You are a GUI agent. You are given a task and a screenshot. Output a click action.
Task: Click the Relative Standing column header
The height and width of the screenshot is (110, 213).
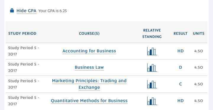[152, 33]
